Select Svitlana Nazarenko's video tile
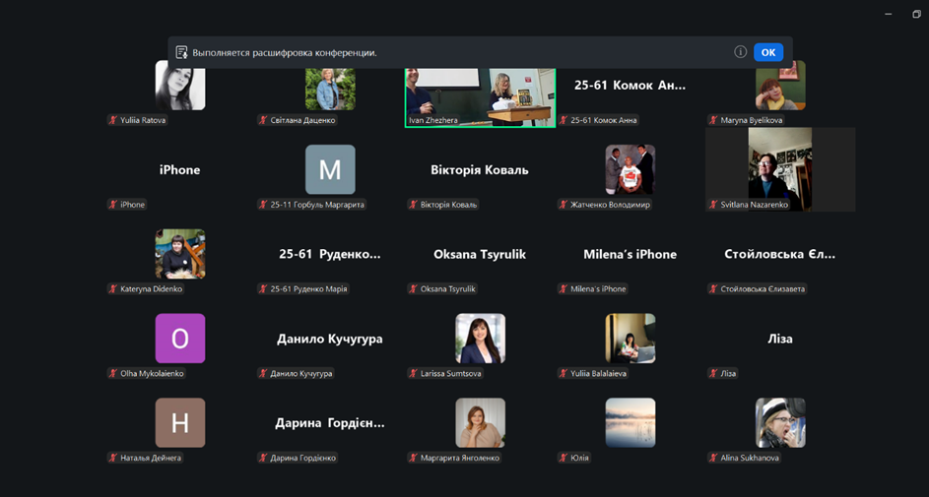Image resolution: width=929 pixels, height=497 pixels. tap(779, 168)
